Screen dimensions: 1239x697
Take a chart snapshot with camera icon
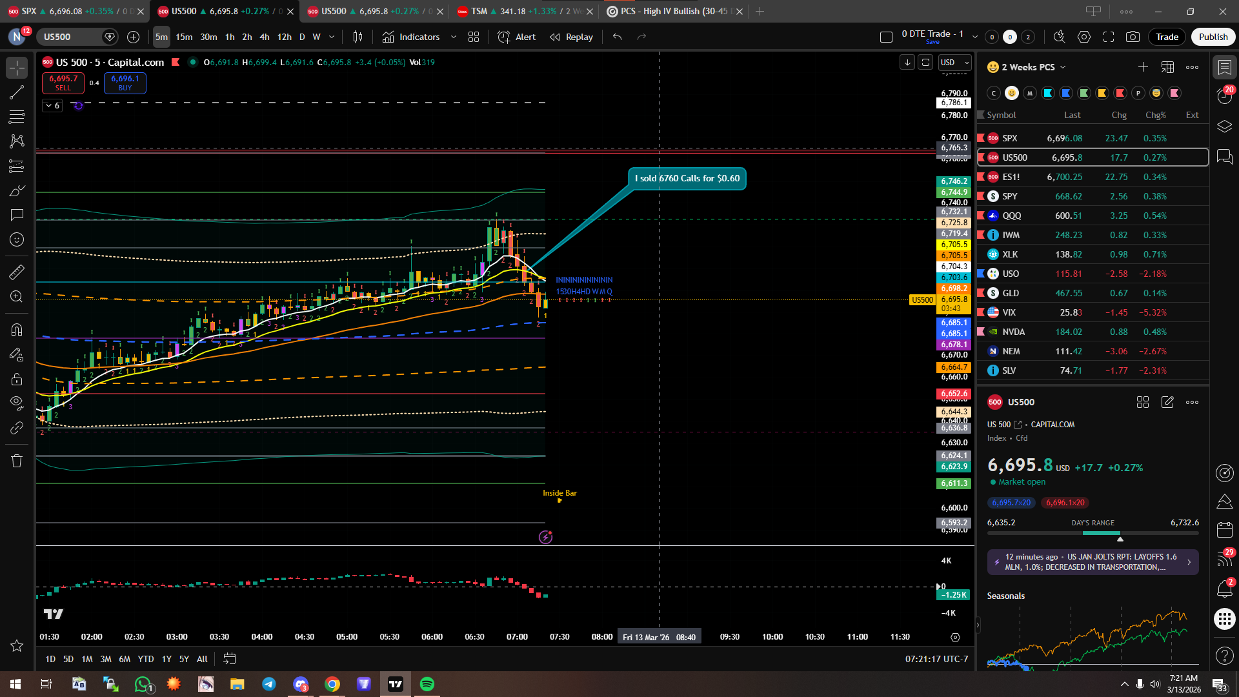[x=1133, y=37]
